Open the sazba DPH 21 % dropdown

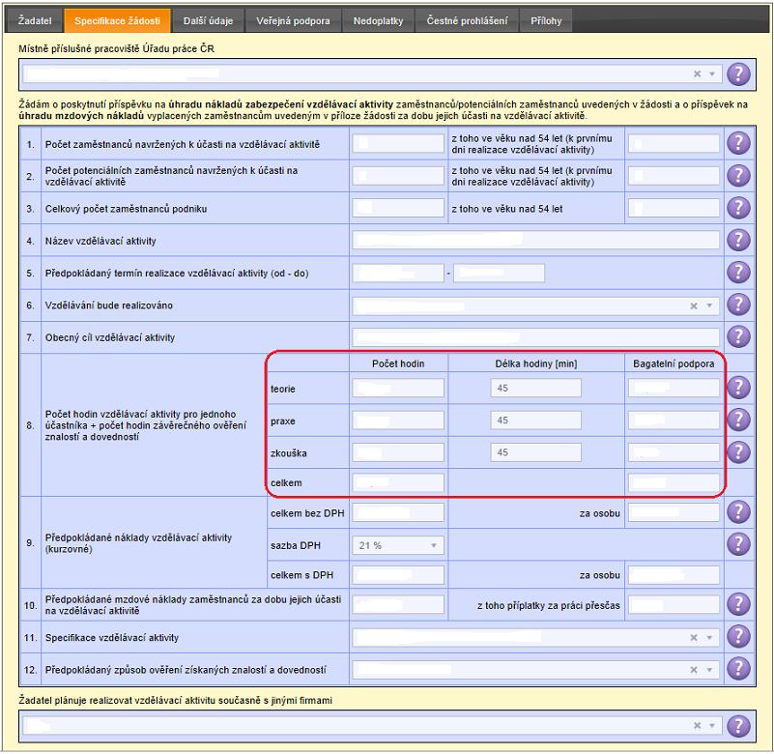[x=398, y=545]
